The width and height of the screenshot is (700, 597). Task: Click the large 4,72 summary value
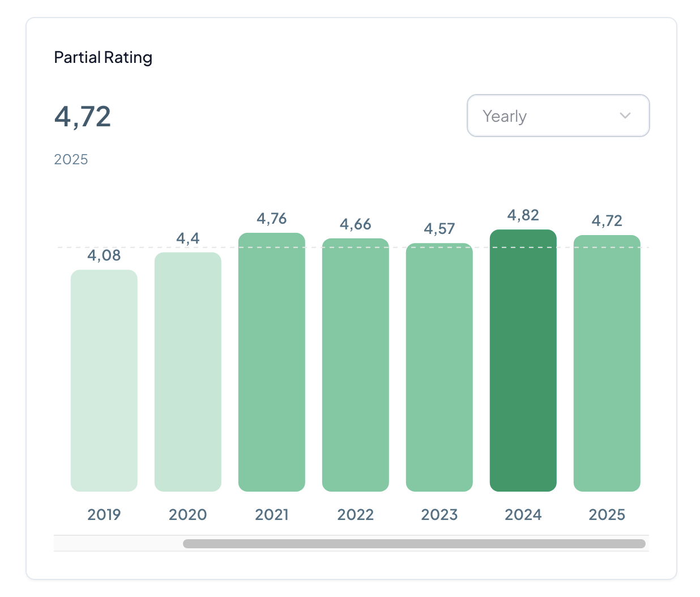(x=83, y=117)
